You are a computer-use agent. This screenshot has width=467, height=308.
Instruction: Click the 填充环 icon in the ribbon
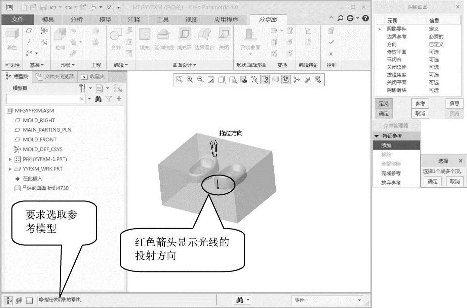(184, 34)
